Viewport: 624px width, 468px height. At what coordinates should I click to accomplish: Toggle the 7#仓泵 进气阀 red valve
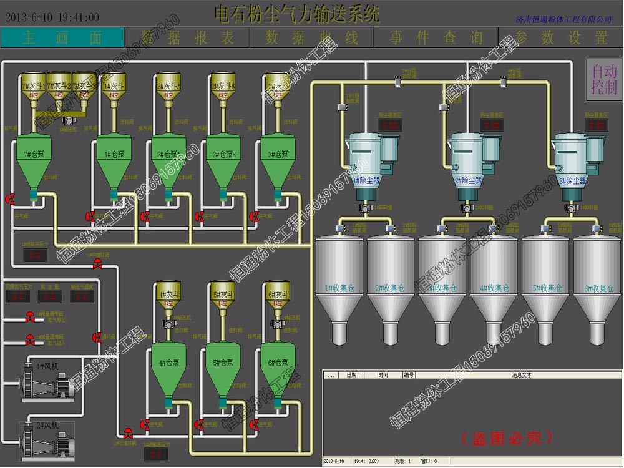point(11,200)
